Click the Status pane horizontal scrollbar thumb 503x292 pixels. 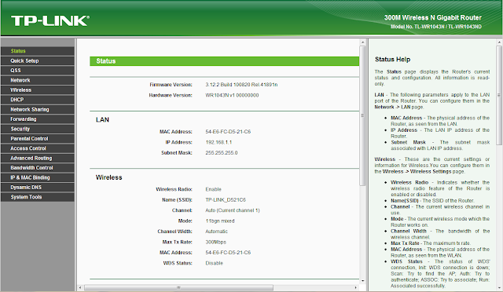[178, 287]
